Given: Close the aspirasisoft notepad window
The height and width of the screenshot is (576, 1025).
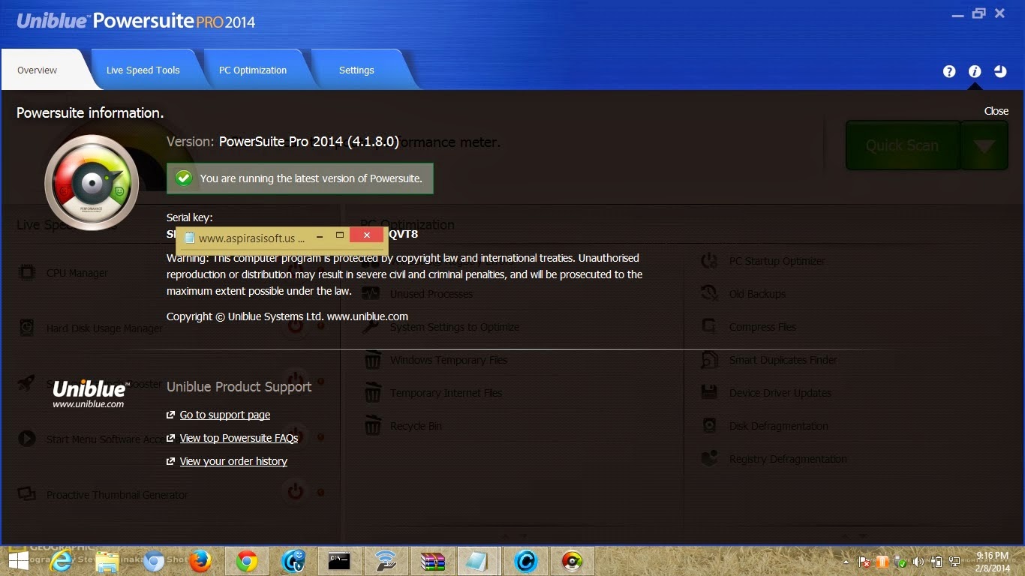Looking at the screenshot, I should click(x=367, y=235).
